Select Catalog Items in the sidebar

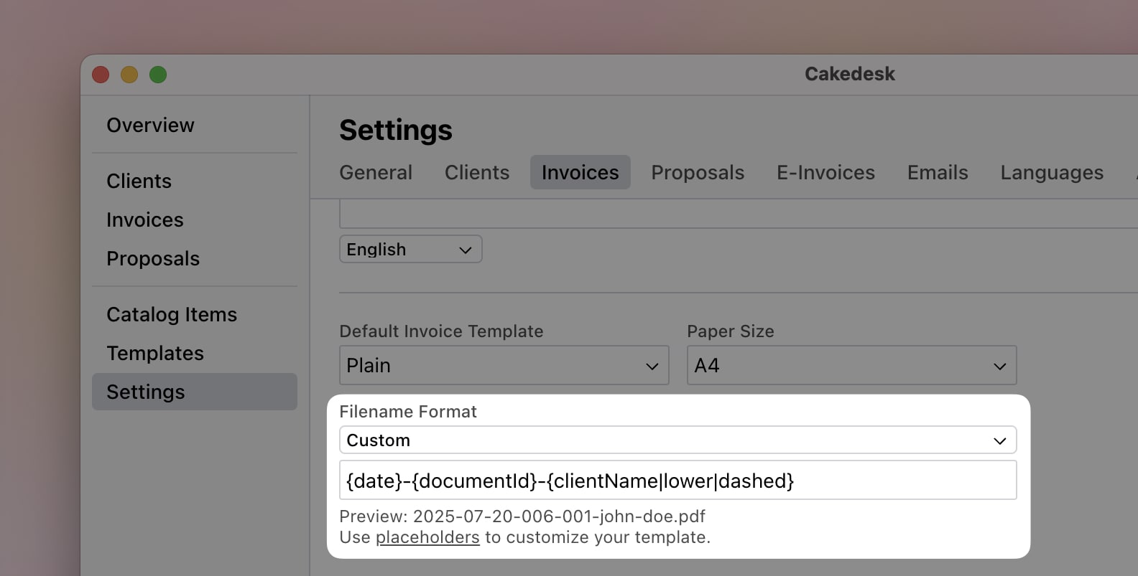pos(172,314)
